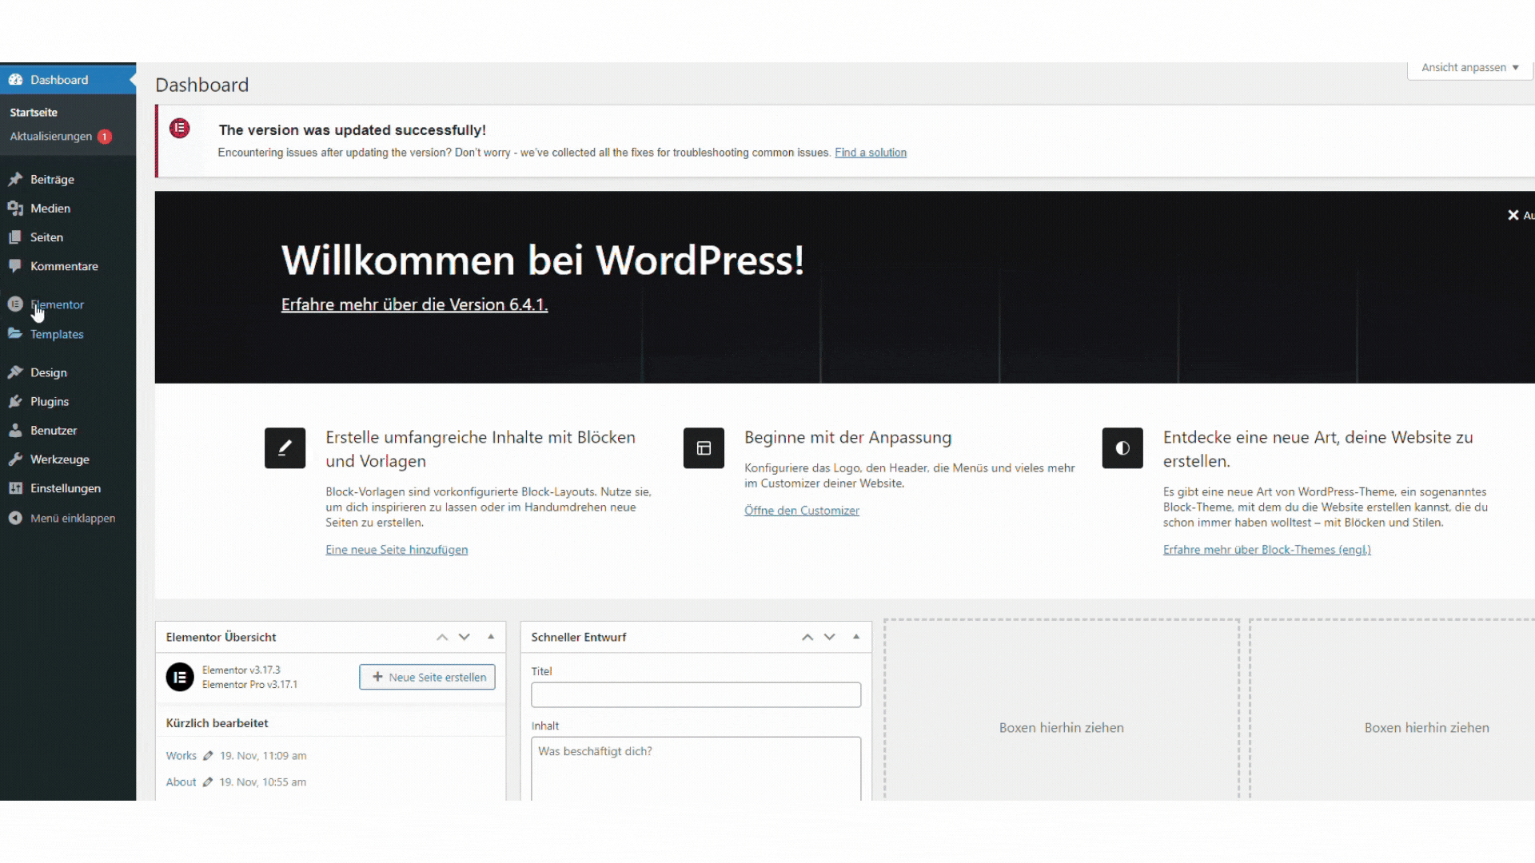Screen dimensions: 1535x863
Task: Click the Dashboard gauge icon in sidebar
Action: click(15, 80)
